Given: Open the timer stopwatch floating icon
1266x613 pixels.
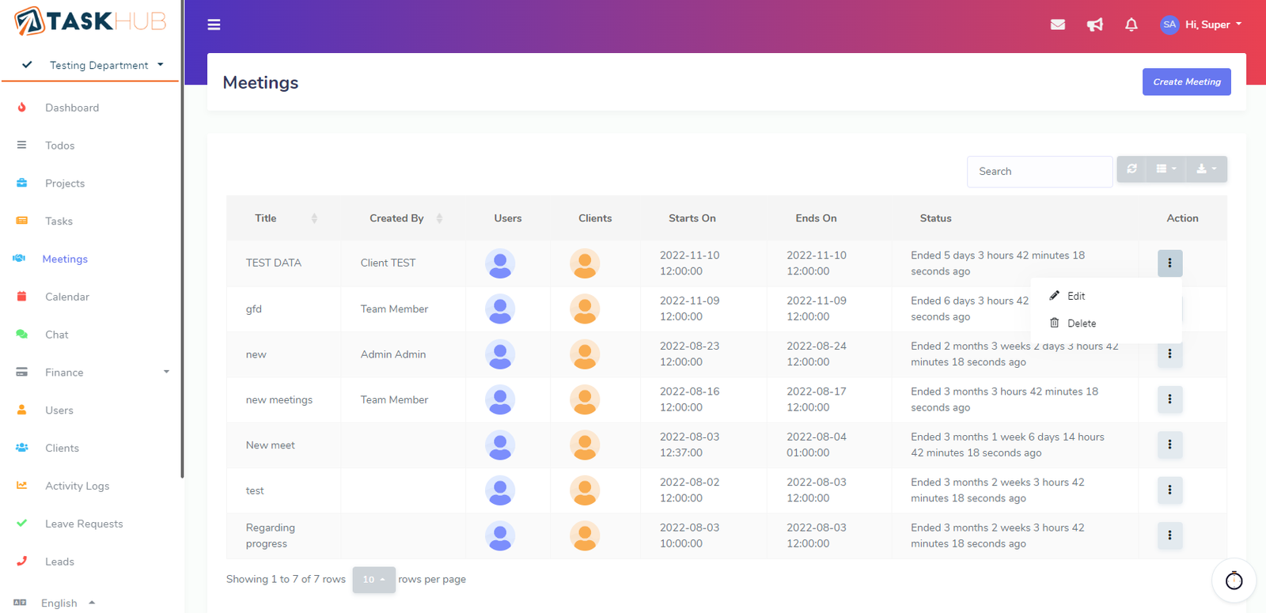Looking at the screenshot, I should click(x=1234, y=581).
